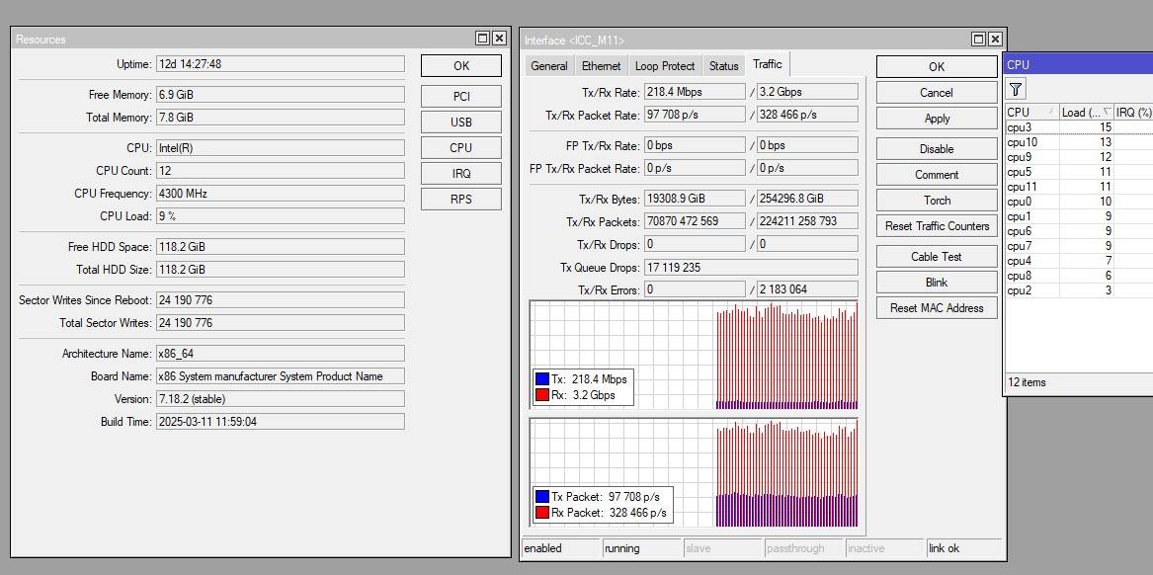1153x575 pixels.
Task: Select the cpu10 row in CPU list
Action: pos(1079,142)
